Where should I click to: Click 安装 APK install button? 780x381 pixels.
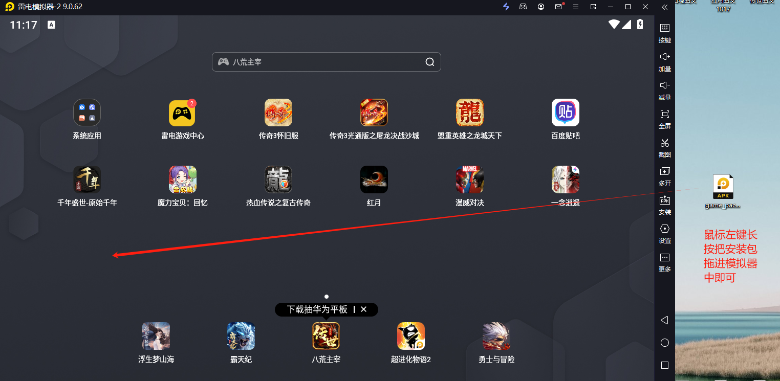coord(665,205)
